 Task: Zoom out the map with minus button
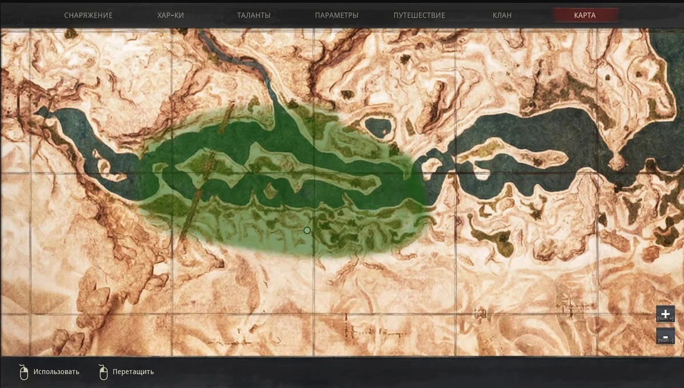click(x=665, y=336)
